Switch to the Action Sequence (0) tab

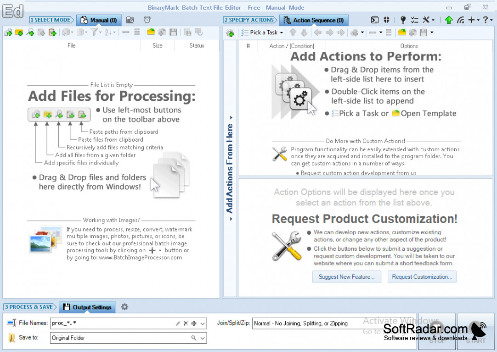click(x=314, y=20)
